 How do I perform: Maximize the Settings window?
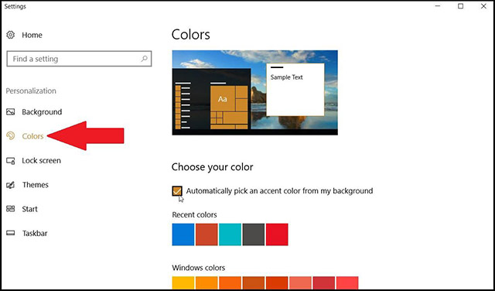click(461, 6)
